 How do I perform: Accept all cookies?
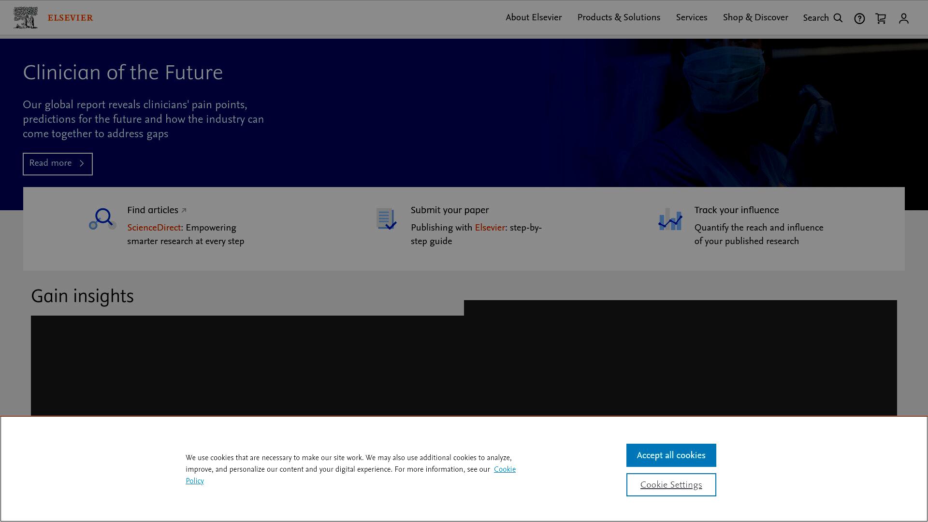tap(671, 455)
